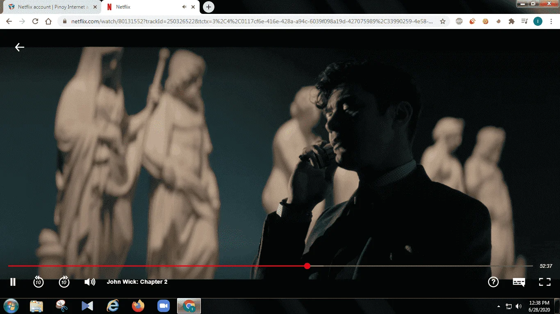Click the Chrome taskbar button
The image size is (560, 314).
[x=189, y=306]
